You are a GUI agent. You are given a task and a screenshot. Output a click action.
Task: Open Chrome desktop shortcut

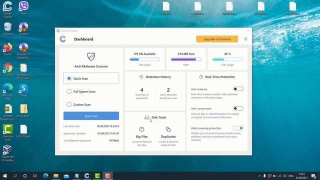click(7, 70)
